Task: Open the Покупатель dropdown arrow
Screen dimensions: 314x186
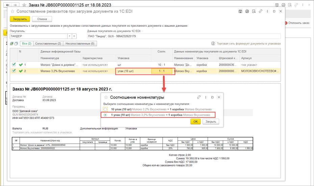Action: (70, 36)
